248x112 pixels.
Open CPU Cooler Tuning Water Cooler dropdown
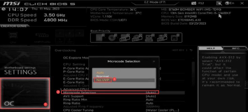point(162,110)
